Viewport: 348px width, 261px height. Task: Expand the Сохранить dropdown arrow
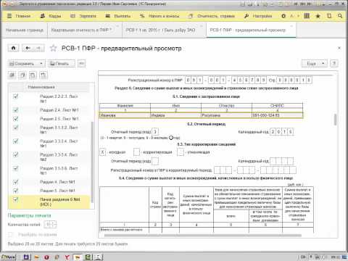(x=41, y=64)
